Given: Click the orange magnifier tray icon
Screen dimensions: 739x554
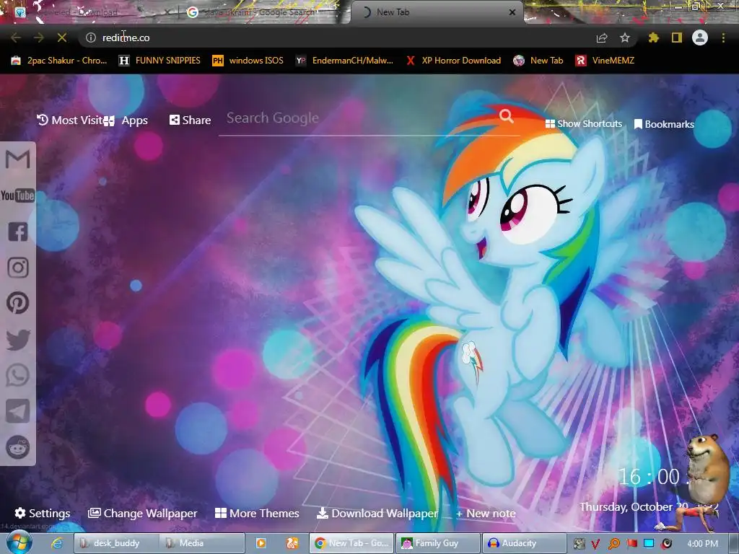Looking at the screenshot, I should point(613,544).
